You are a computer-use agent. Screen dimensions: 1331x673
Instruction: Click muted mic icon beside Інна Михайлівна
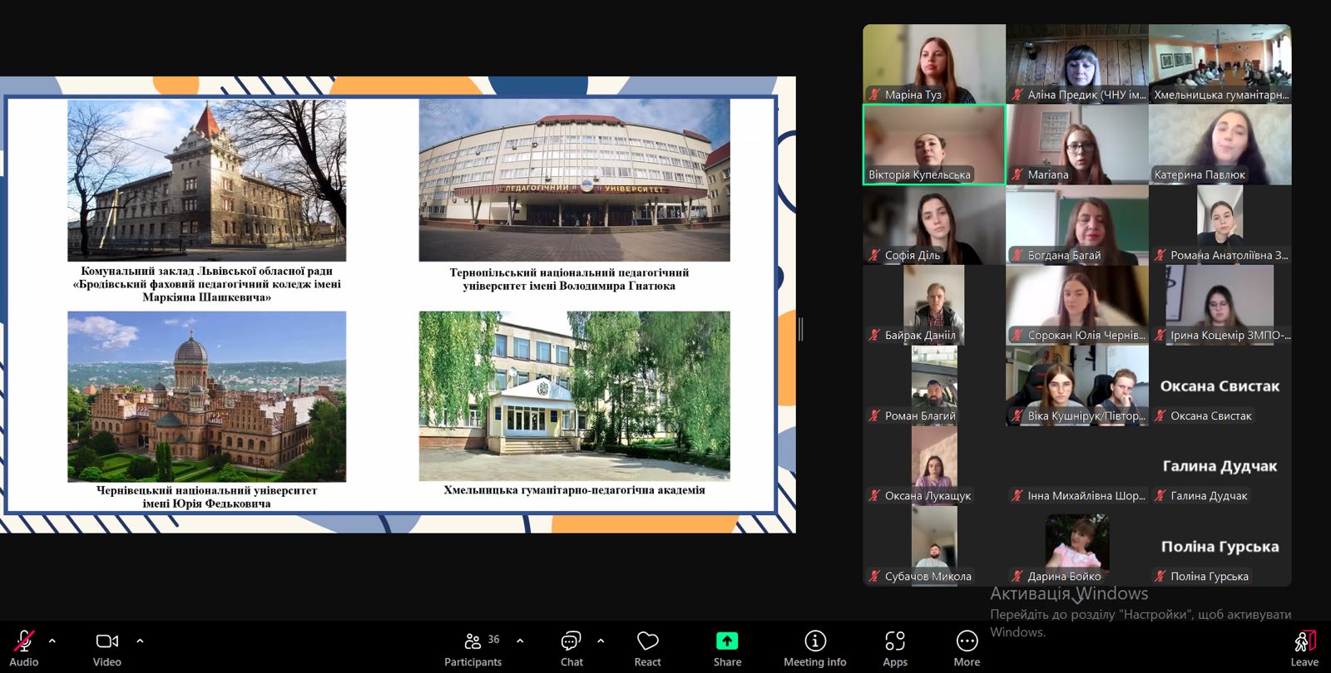1017,495
